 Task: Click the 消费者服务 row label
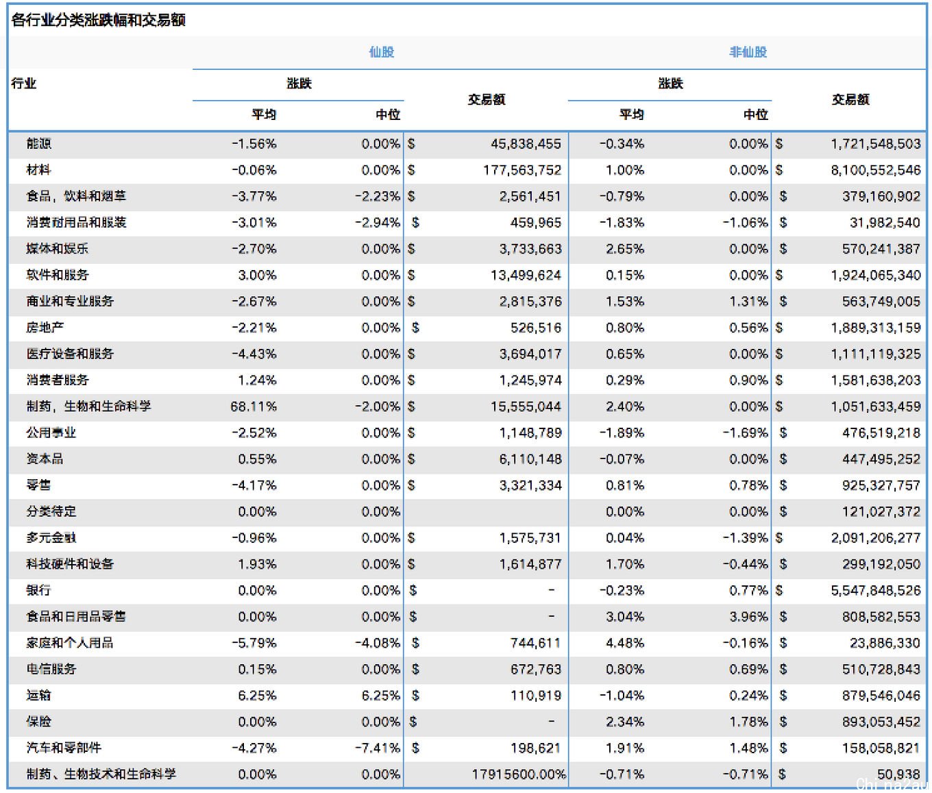(57, 380)
